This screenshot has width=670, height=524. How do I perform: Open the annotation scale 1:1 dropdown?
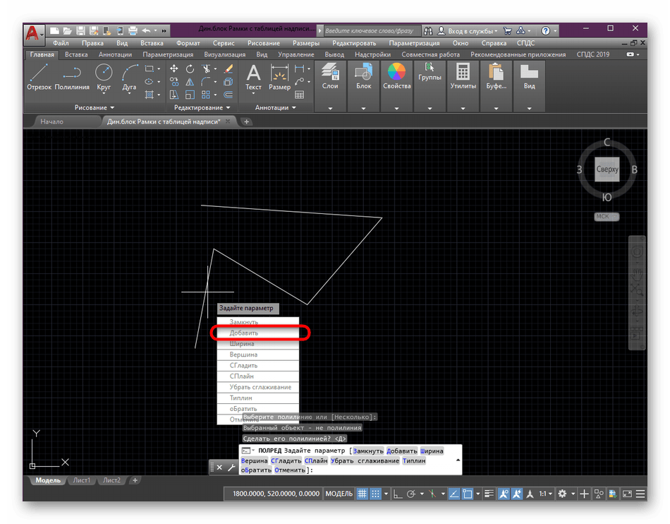click(x=544, y=494)
